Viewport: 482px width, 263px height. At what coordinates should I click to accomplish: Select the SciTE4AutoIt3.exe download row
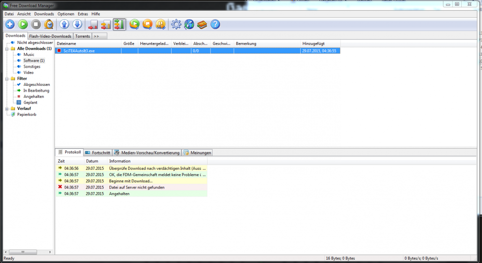[x=198, y=51]
